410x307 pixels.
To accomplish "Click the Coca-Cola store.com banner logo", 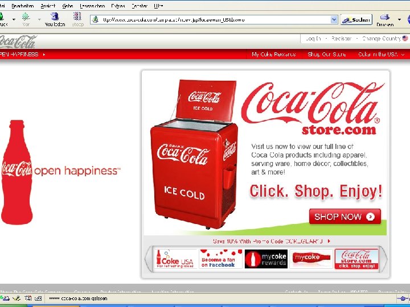I will (312, 109).
